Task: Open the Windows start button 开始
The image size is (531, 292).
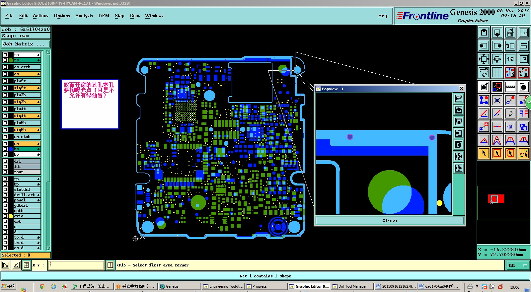Action: [x=9, y=286]
